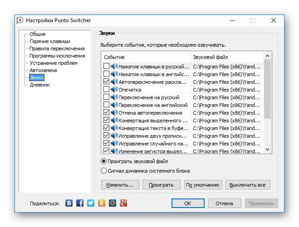This screenshot has height=227, width=299.
Task: Click speaker icon for Исправление случайного на…
Action: pyautogui.click(x=114, y=143)
